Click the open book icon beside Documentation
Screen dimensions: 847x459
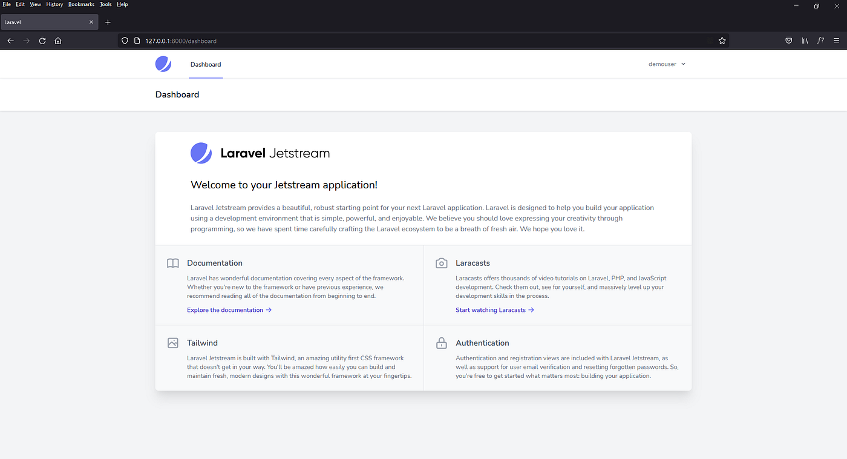(172, 263)
